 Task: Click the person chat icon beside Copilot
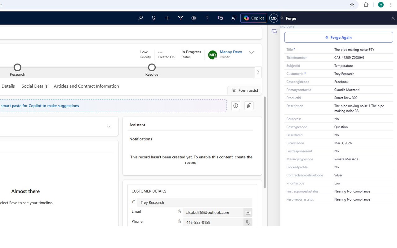tap(234, 18)
